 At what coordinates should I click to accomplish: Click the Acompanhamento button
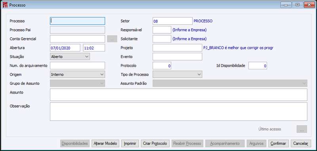pyautogui.click(x=225, y=144)
